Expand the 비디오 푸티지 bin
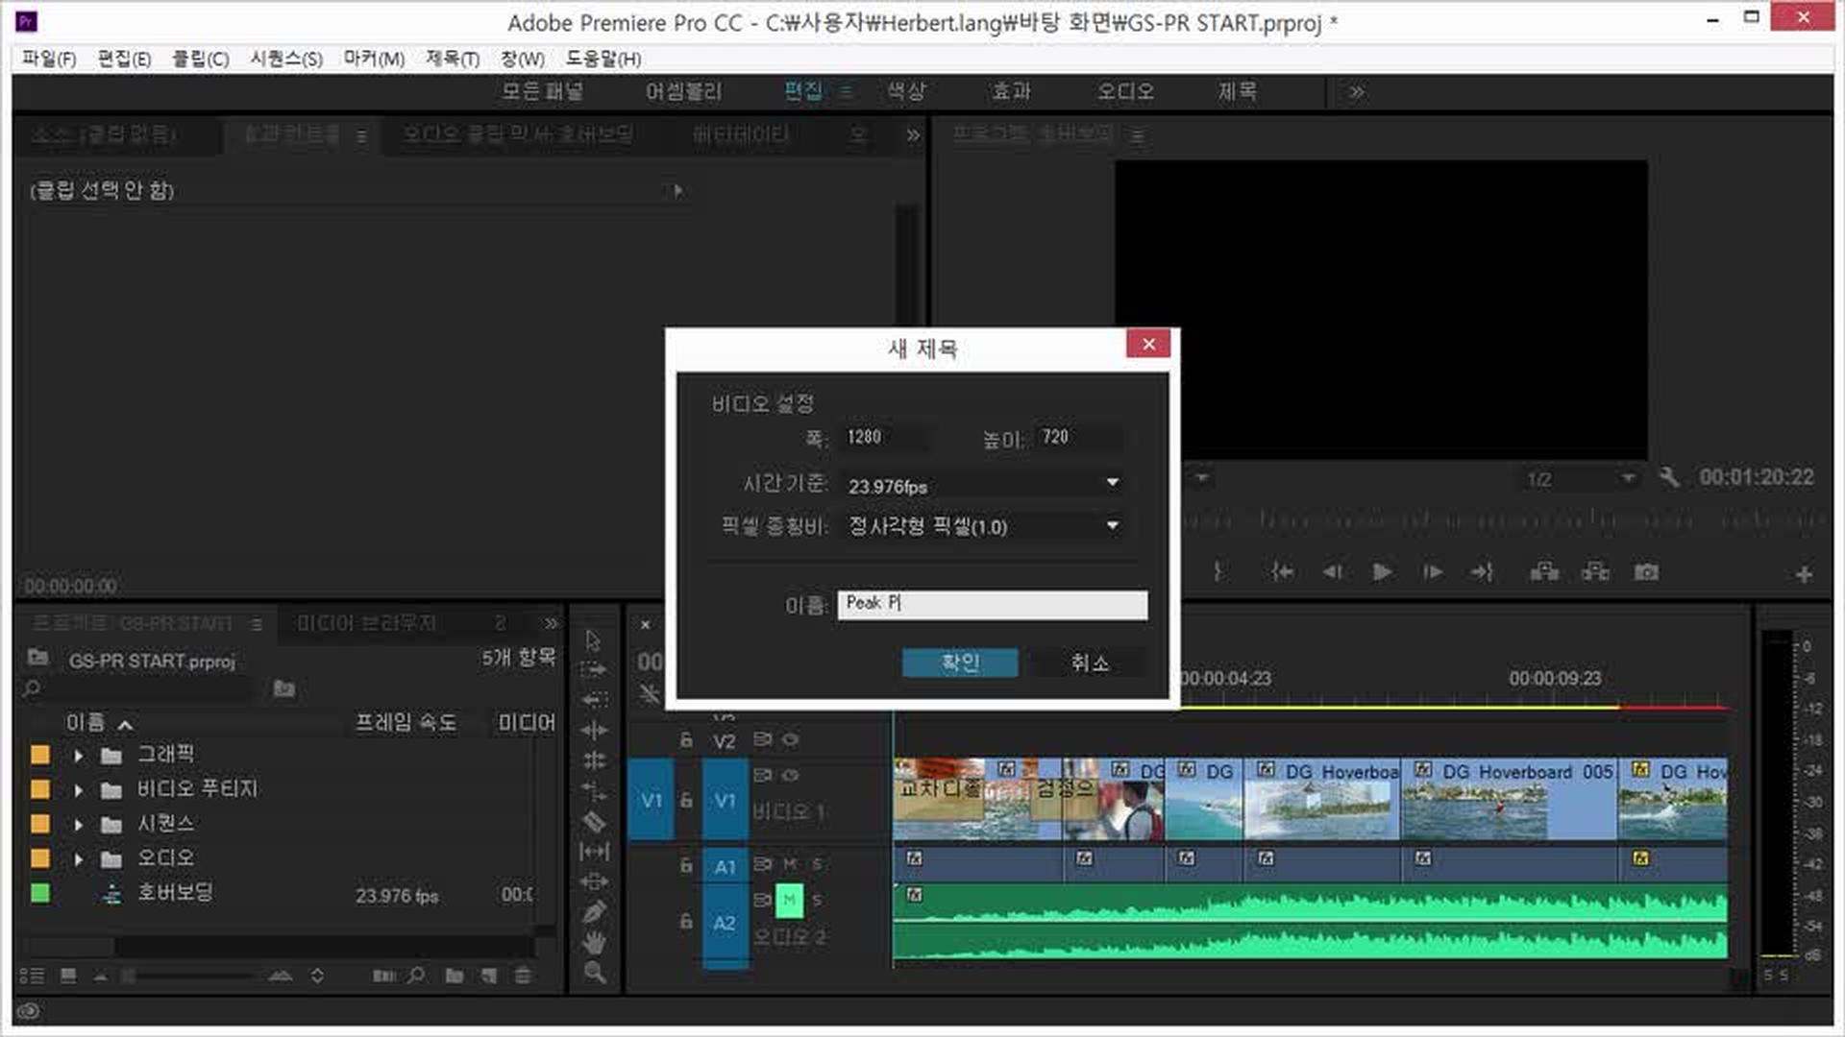 coord(79,789)
